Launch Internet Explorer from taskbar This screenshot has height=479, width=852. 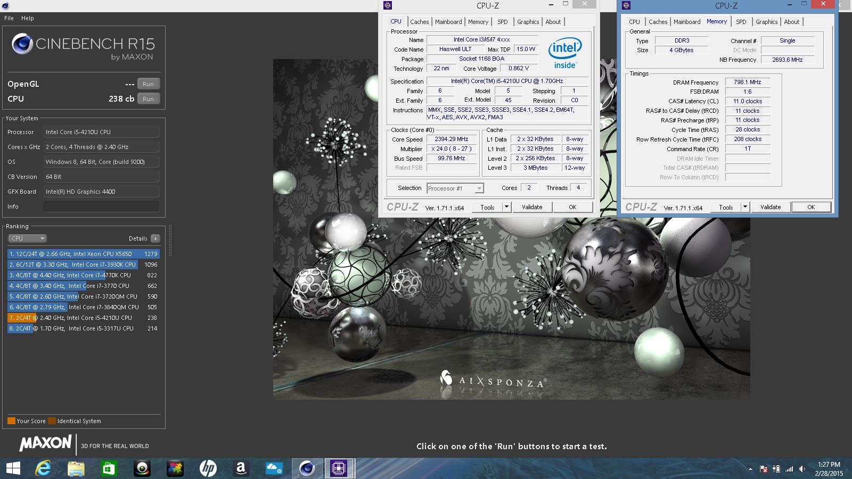click(43, 468)
